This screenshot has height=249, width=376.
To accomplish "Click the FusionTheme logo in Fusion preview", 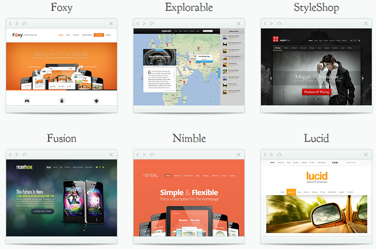I will (x=24, y=167).
